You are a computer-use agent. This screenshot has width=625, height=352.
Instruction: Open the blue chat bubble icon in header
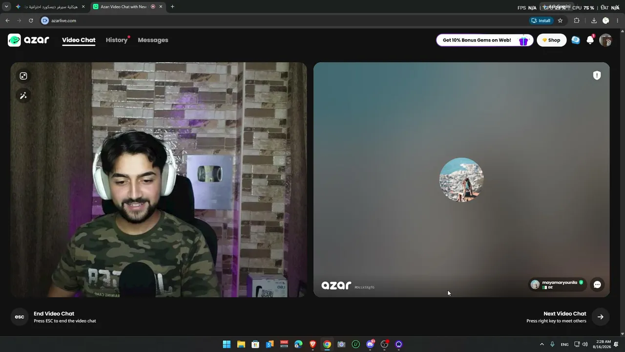click(576, 40)
